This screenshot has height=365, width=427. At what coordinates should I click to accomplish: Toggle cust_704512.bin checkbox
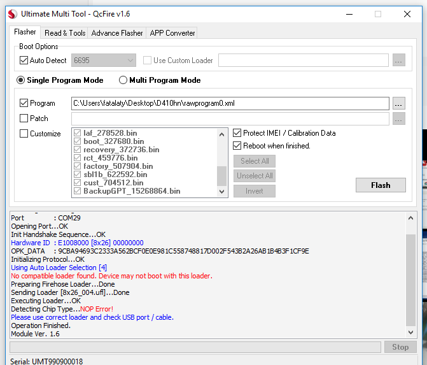point(78,183)
